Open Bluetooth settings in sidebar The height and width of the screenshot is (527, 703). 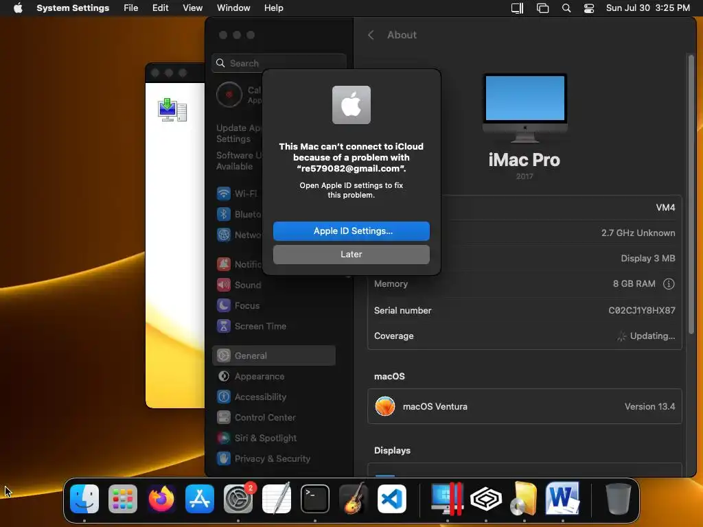point(238,214)
